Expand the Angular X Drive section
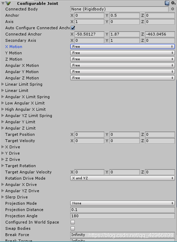The image size is (177, 242). (x=3, y=185)
